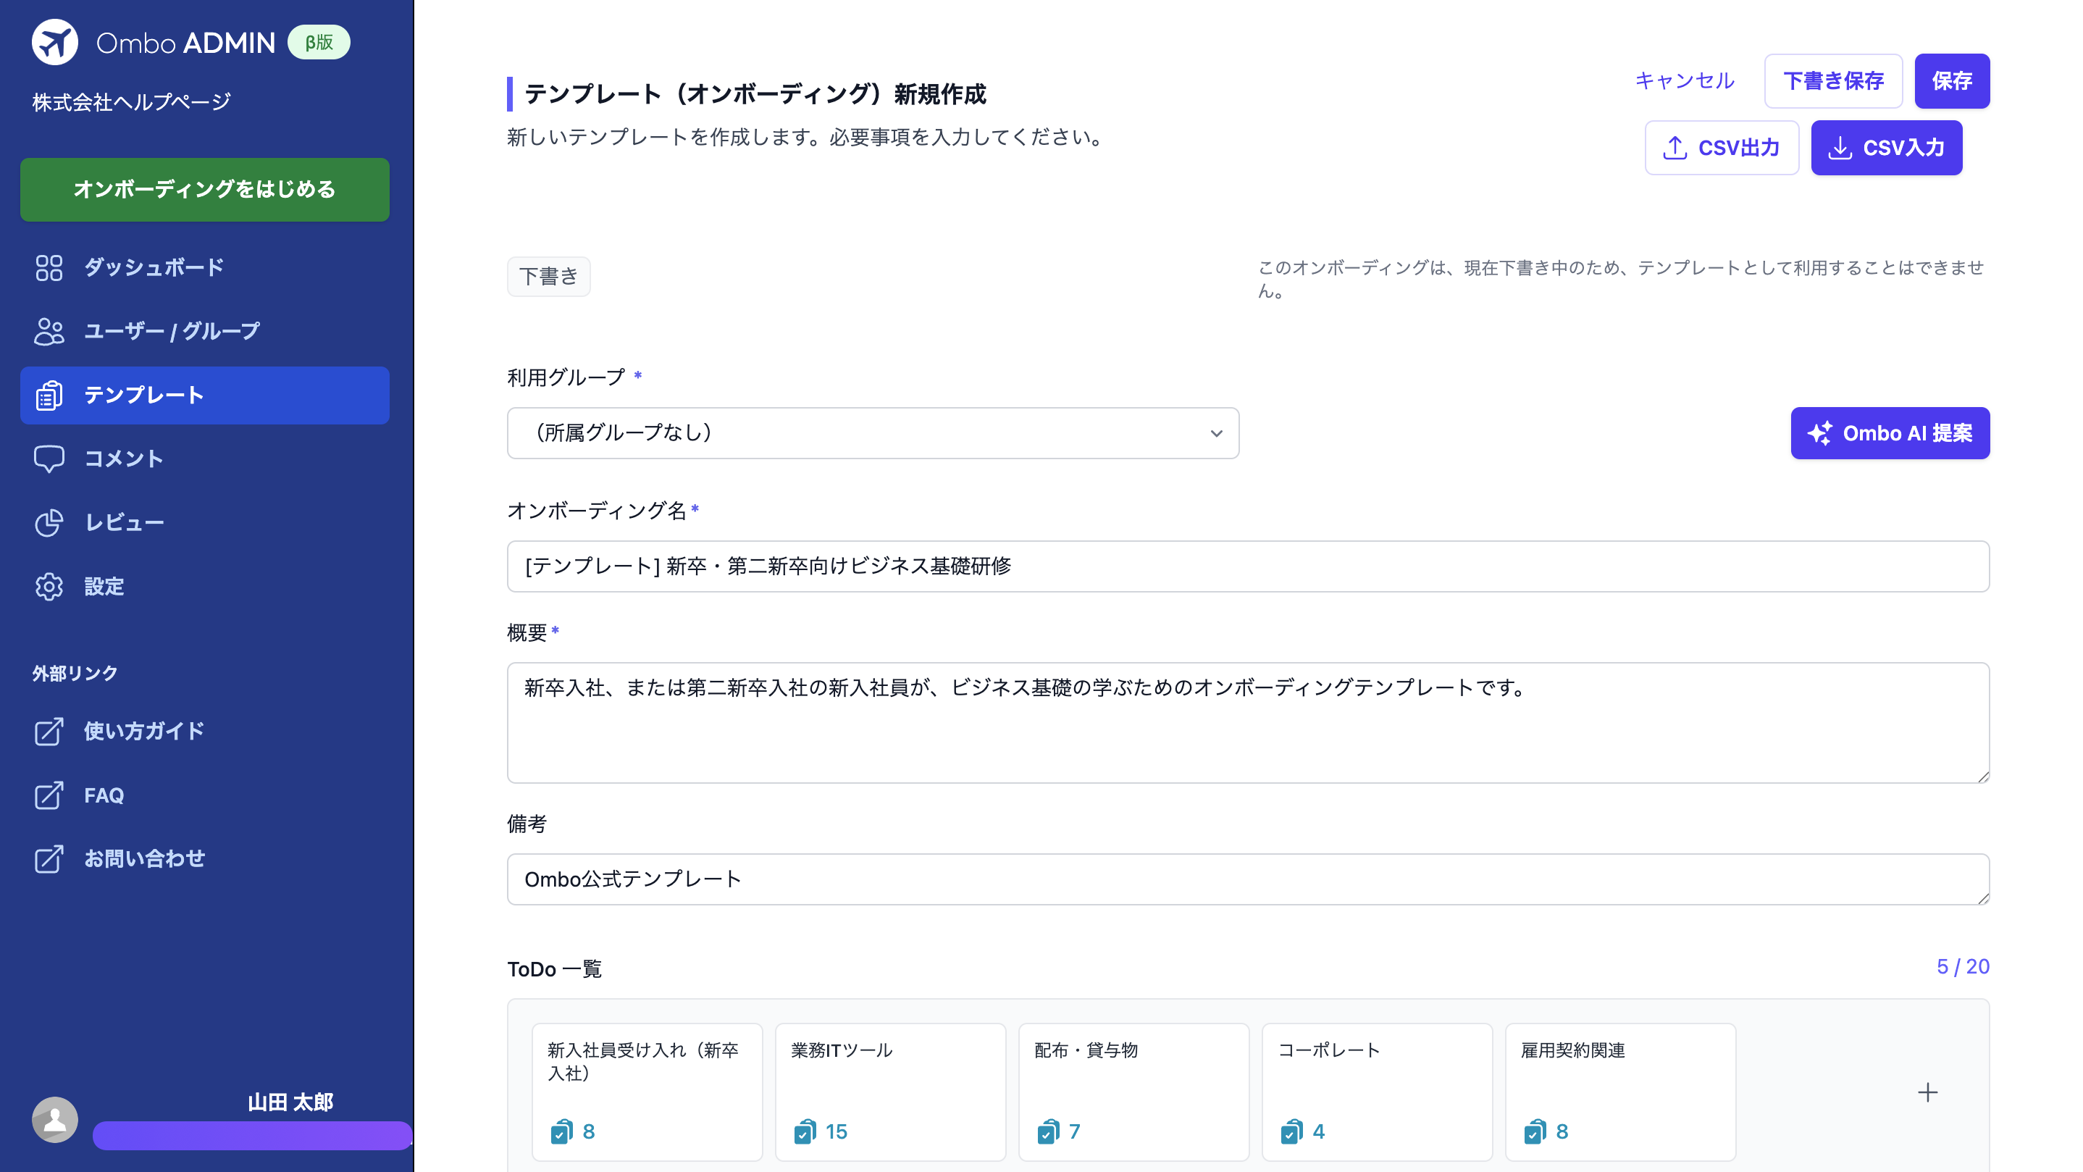The image size is (2083, 1172).
Task: Click the task count icon on 雇用契約関連 card
Action: coord(1535,1131)
